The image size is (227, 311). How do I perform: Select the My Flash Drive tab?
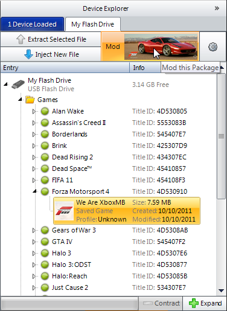click(93, 24)
